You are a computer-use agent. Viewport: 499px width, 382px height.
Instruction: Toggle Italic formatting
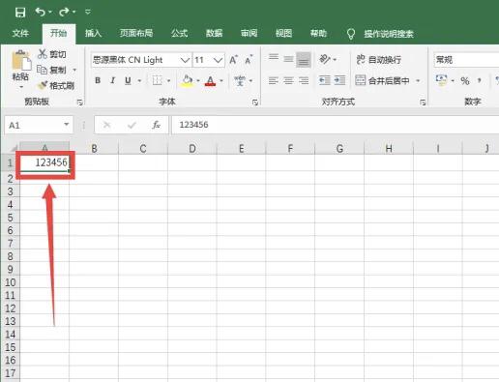tap(112, 80)
